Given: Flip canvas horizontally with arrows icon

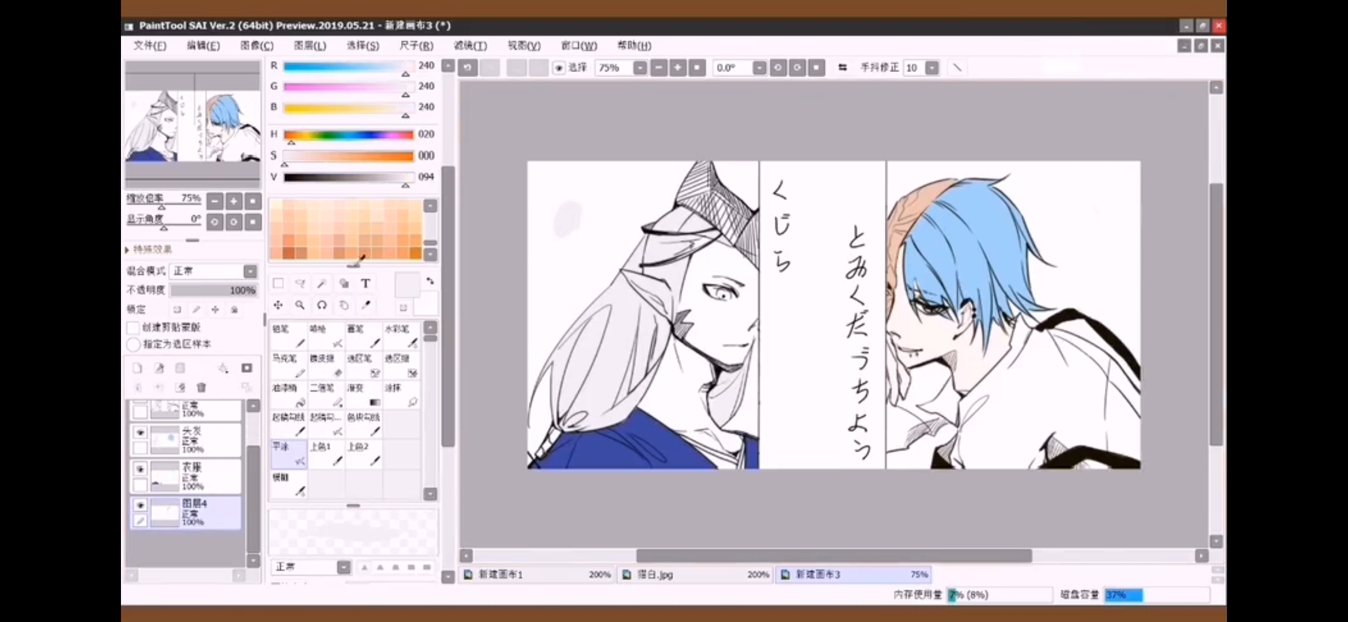Looking at the screenshot, I should pyautogui.click(x=842, y=68).
